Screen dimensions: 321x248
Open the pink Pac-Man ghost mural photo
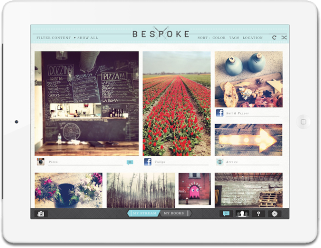195,189
